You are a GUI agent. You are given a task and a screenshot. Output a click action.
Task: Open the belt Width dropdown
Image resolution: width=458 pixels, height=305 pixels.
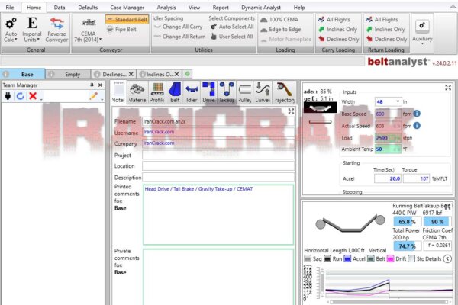(x=397, y=101)
